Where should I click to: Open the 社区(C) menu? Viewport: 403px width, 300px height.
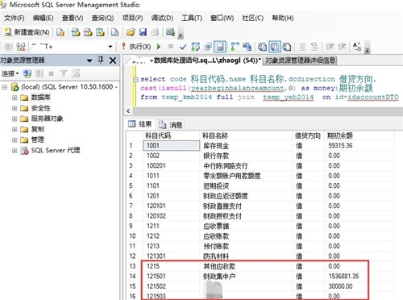(x=252, y=18)
